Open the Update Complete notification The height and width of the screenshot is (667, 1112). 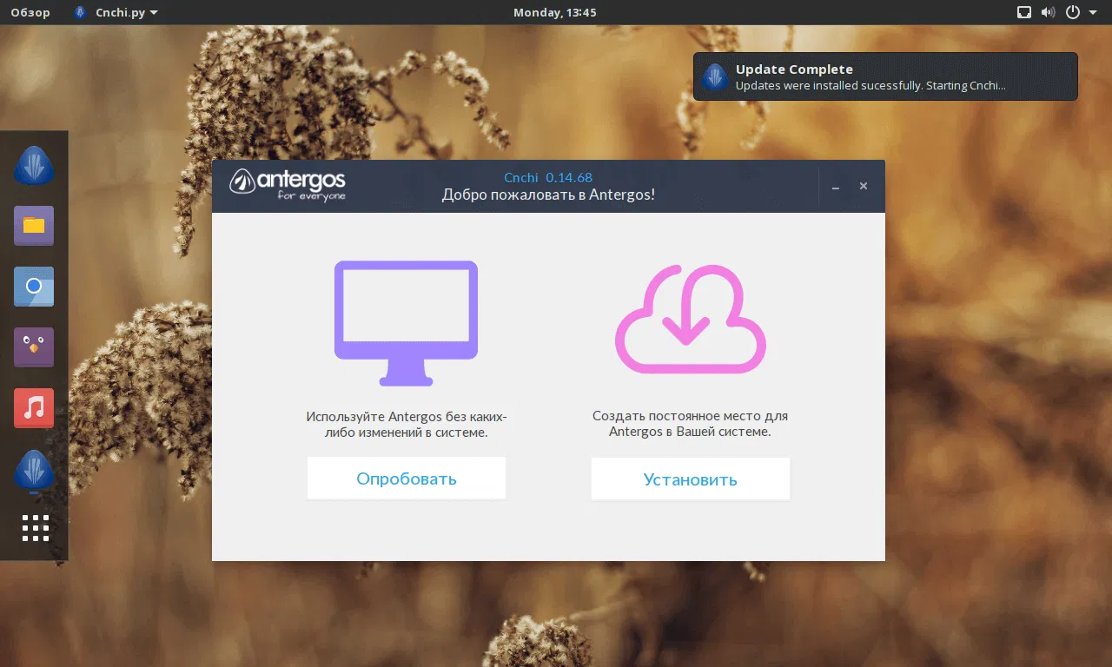(x=885, y=76)
